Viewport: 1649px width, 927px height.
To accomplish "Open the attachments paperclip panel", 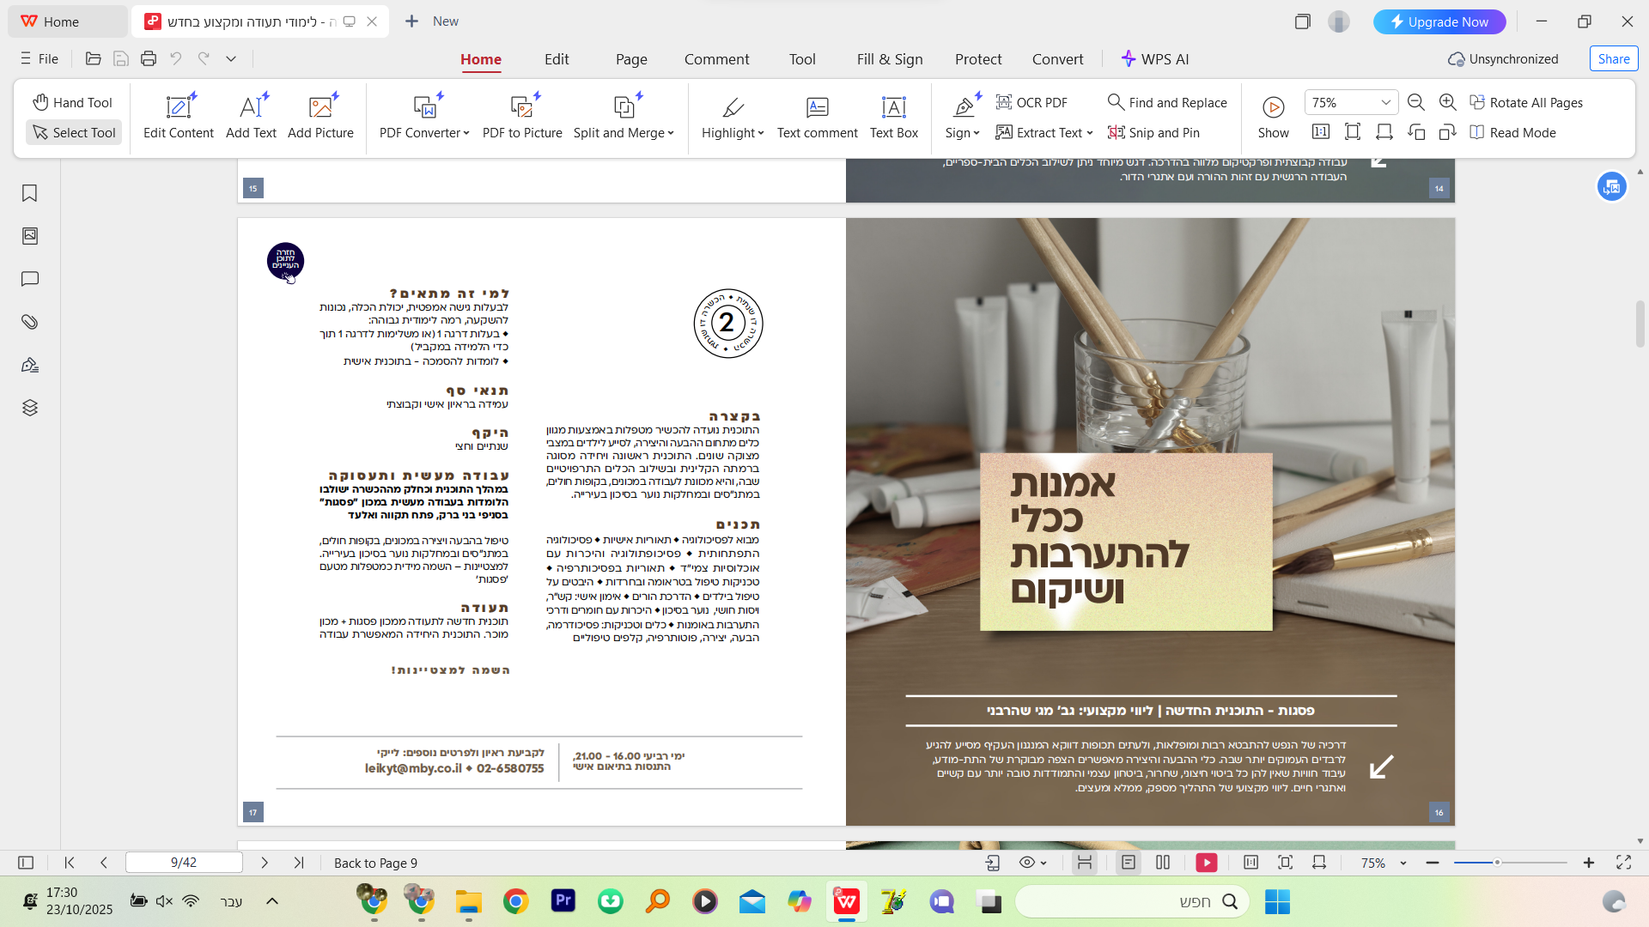I will pyautogui.click(x=29, y=322).
